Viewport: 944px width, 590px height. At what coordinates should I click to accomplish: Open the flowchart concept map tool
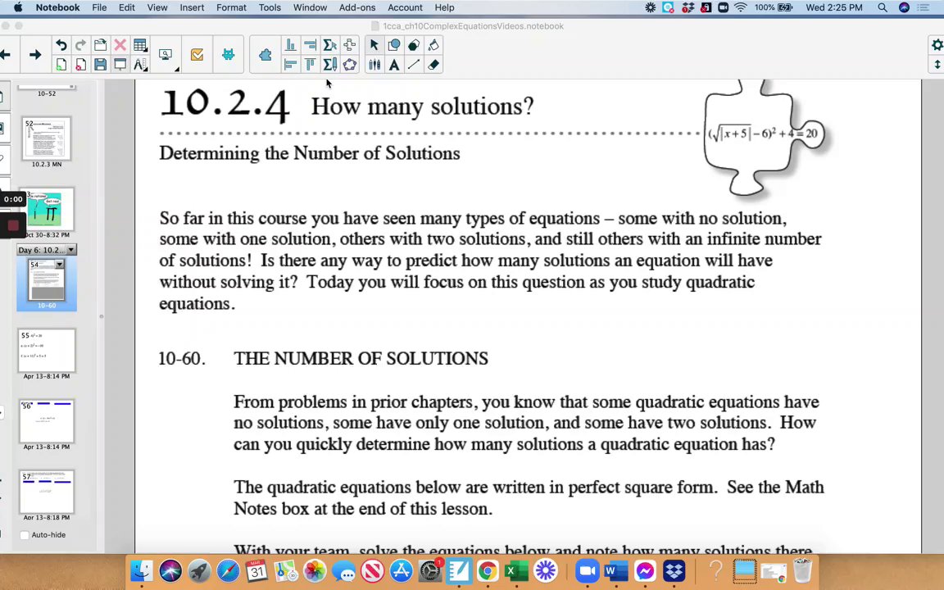350,45
